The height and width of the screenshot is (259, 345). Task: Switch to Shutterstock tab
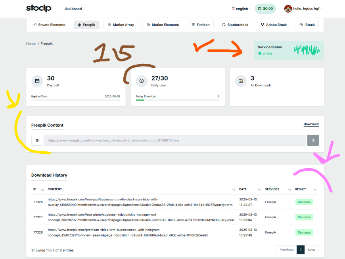[x=235, y=25]
